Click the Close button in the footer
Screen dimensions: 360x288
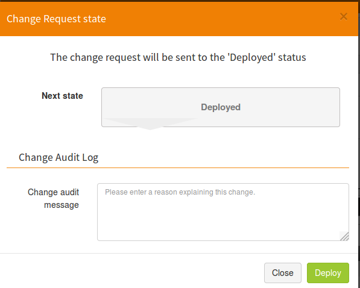click(x=283, y=273)
